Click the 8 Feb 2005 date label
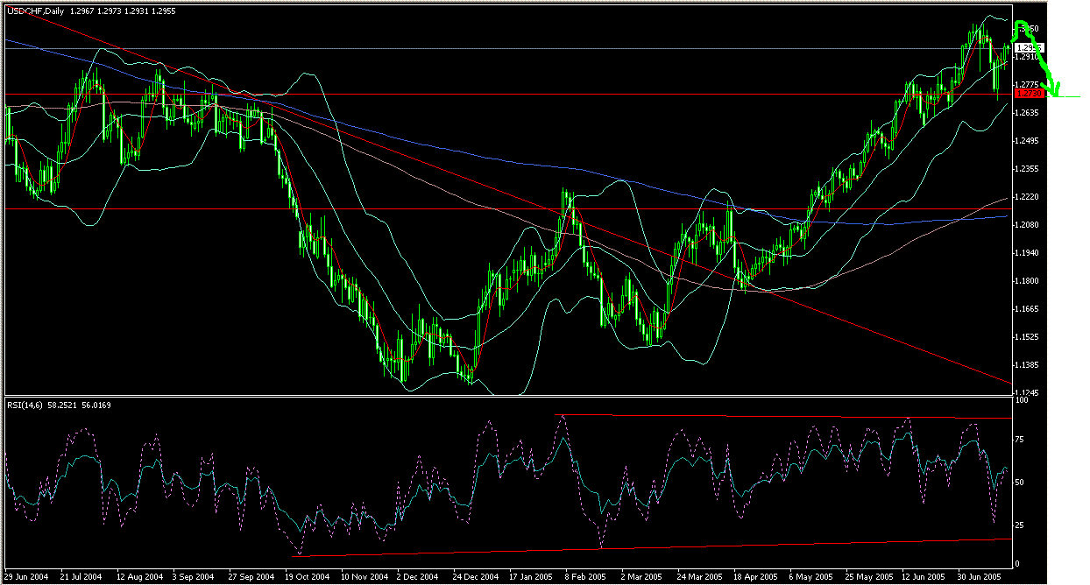Image resolution: width=1090 pixels, height=585 pixels. [586, 578]
